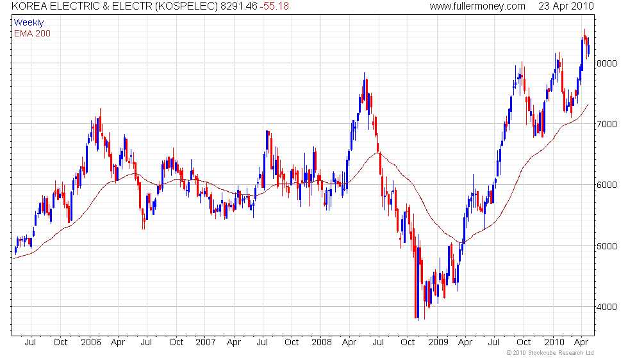
Task: Click the 2010 year label on time axis
Action: 554,342
